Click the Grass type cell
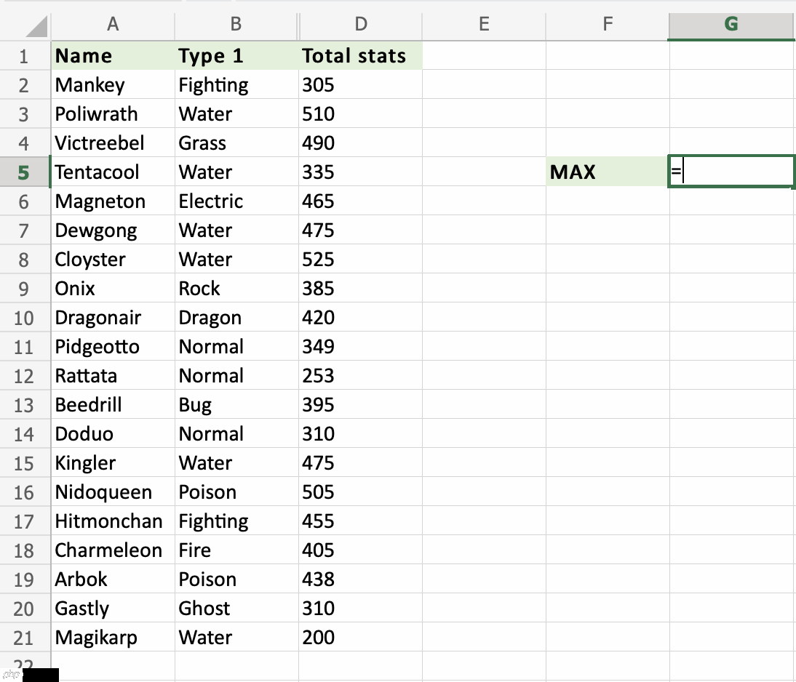The height and width of the screenshot is (682, 796). [x=236, y=143]
